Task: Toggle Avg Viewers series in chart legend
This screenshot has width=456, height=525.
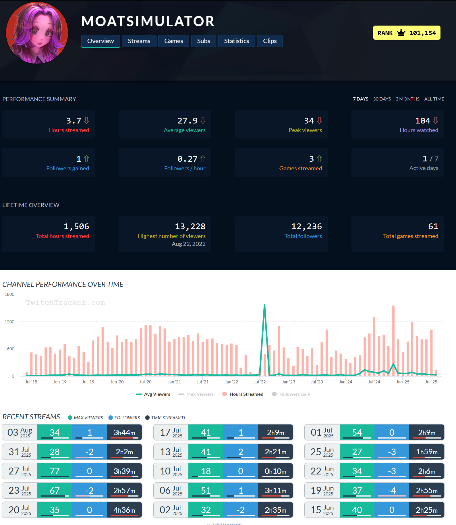Action: [x=153, y=394]
